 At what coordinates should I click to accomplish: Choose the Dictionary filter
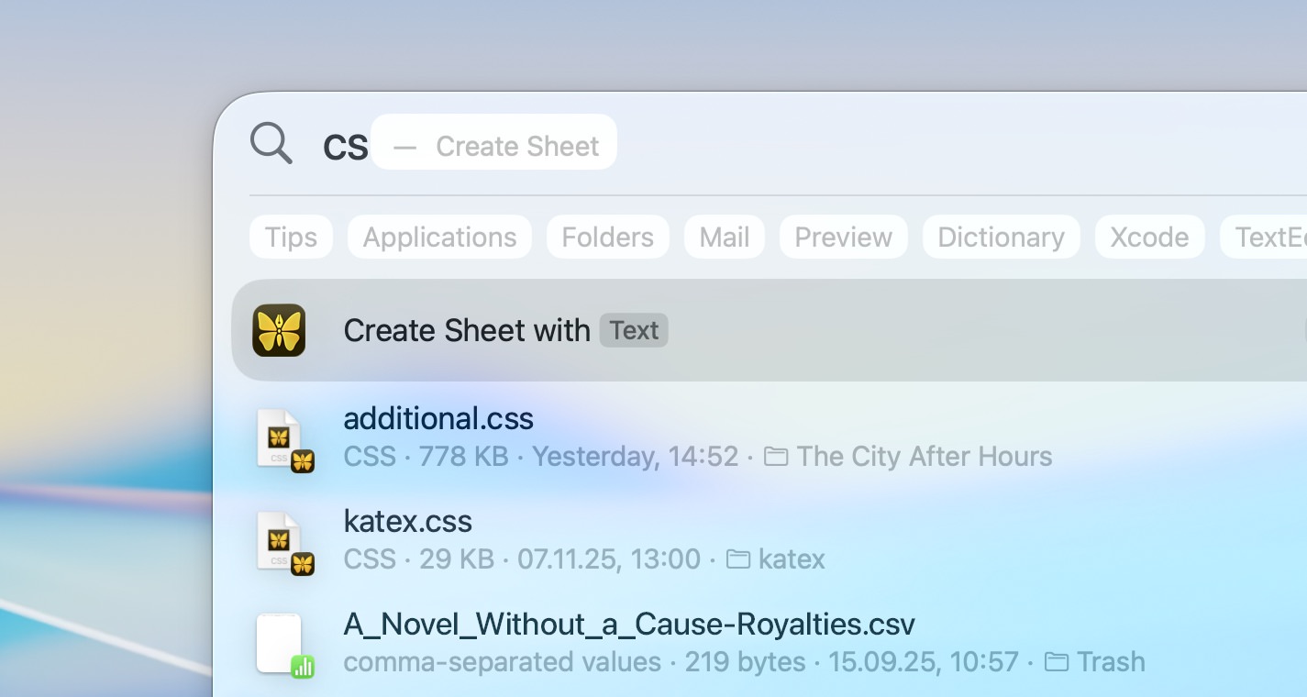point(1001,237)
